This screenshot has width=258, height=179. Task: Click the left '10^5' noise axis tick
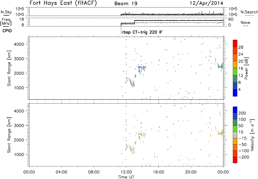pos(20,9)
